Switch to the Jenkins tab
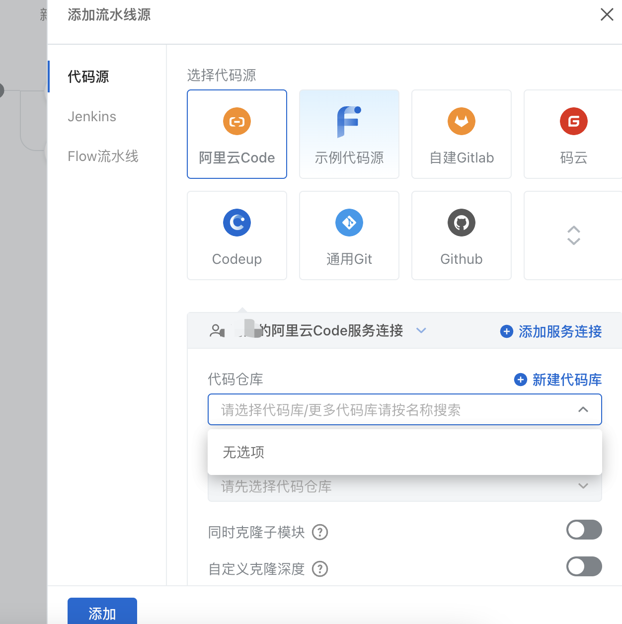The image size is (622, 624). (x=92, y=116)
